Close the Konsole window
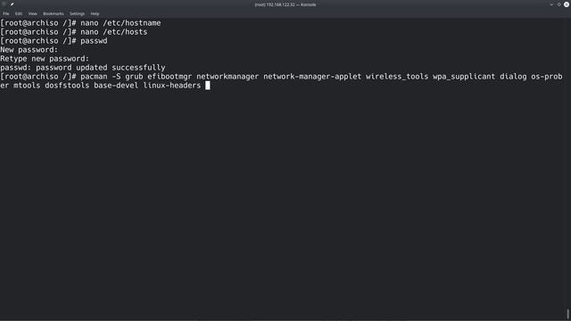571x321 pixels. click(567, 4)
